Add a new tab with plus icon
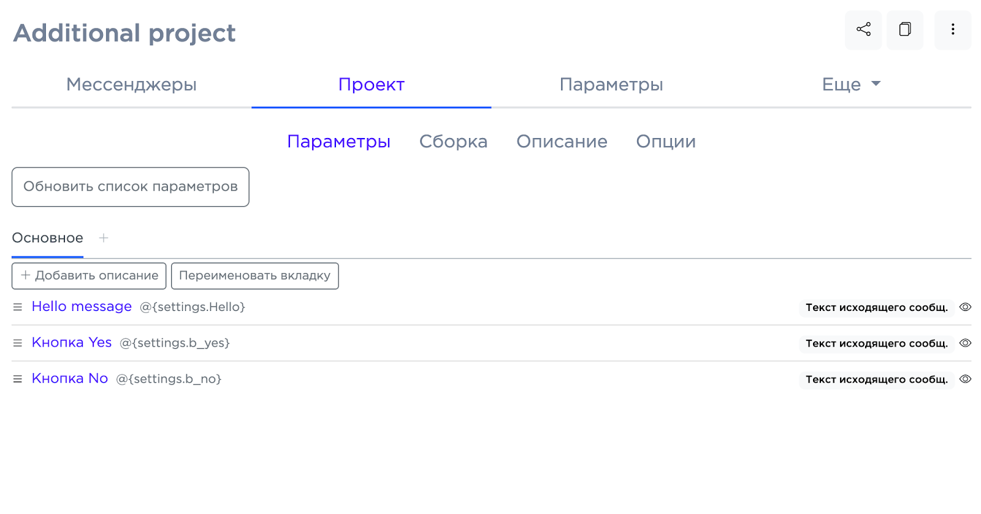Screen dimensions: 981x514 (x=104, y=238)
